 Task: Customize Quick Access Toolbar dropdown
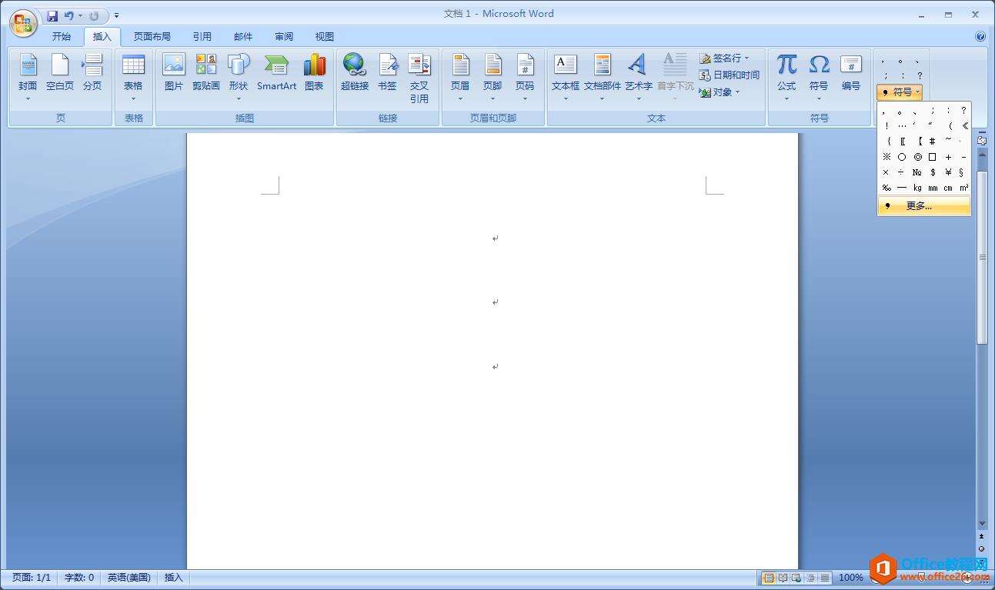click(x=117, y=15)
